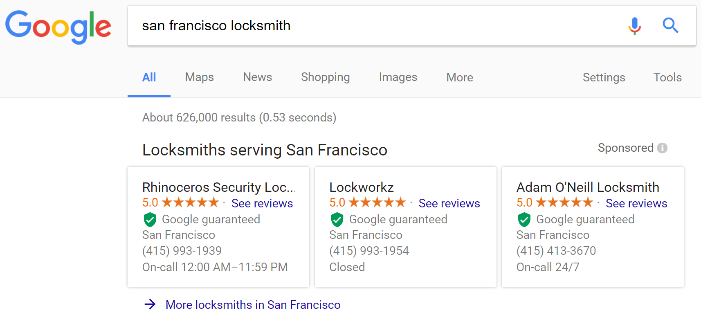This screenshot has height=317, width=701.
Task: Open See reviews for Rhinoceros Security
Action: pyautogui.click(x=262, y=203)
